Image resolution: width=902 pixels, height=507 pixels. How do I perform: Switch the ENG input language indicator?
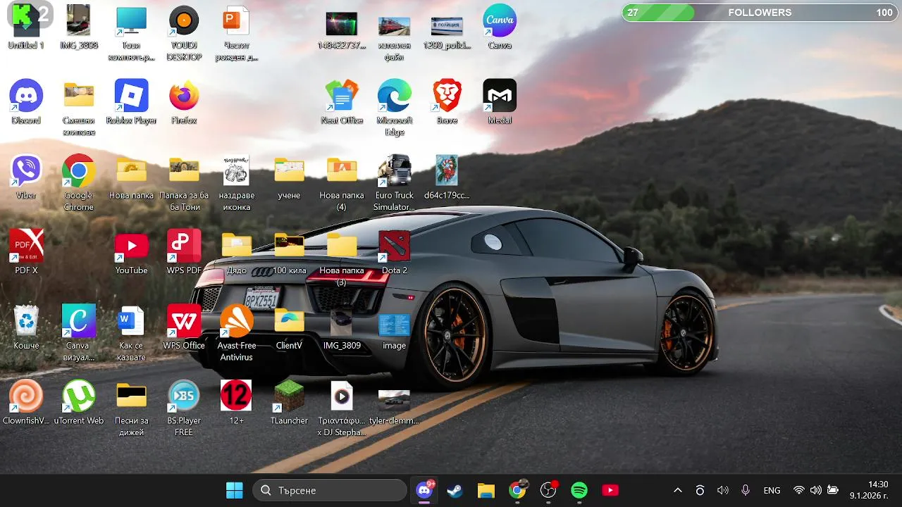click(772, 490)
